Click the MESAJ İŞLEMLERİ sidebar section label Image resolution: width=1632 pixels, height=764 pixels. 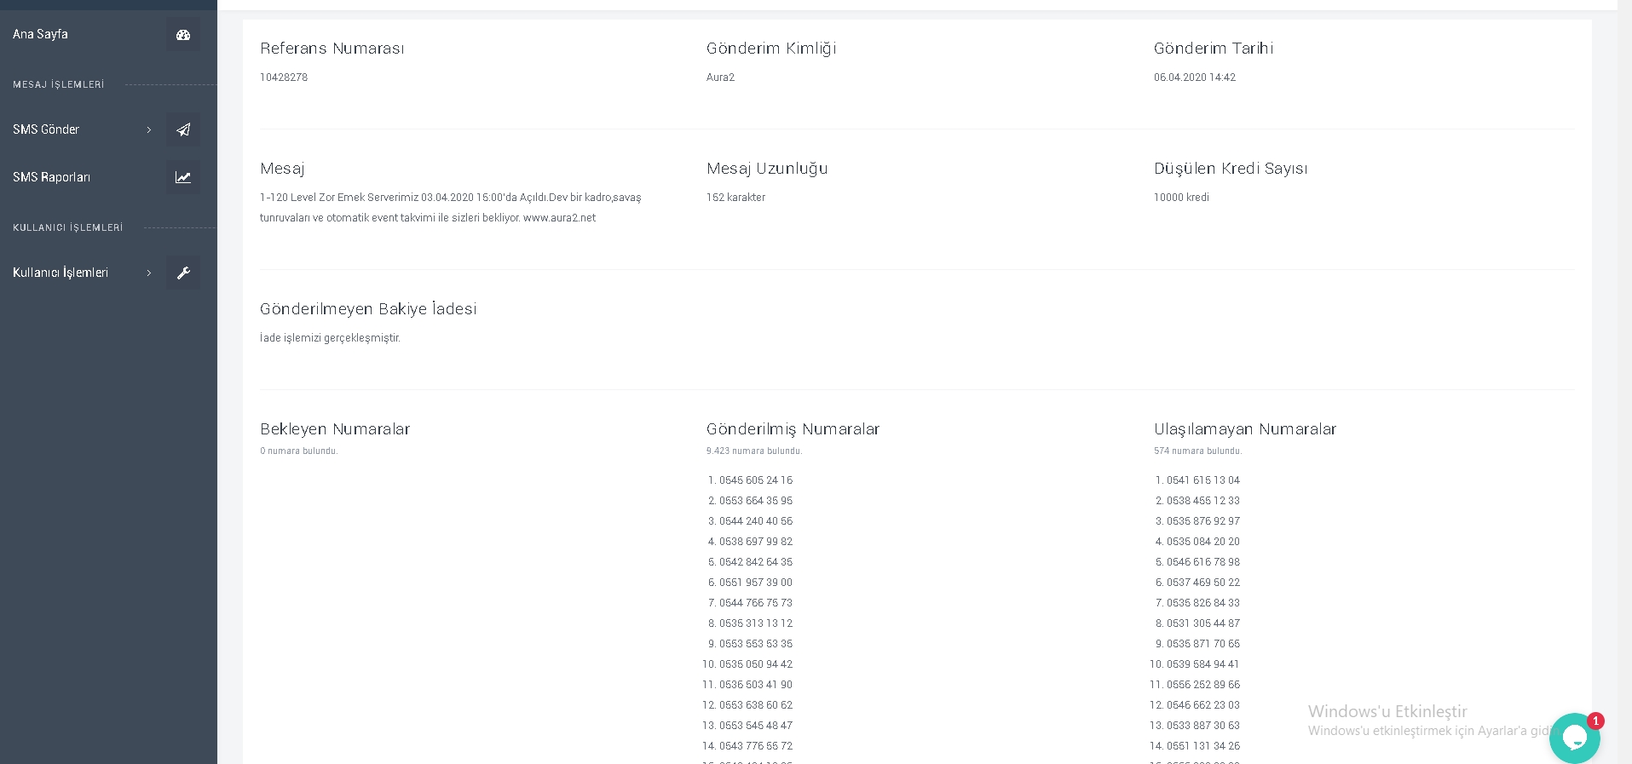pyautogui.click(x=59, y=85)
